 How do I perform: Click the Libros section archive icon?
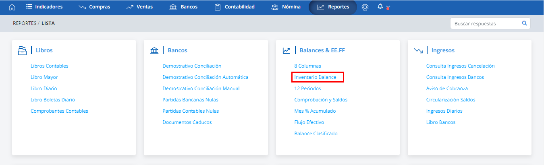tap(22, 50)
